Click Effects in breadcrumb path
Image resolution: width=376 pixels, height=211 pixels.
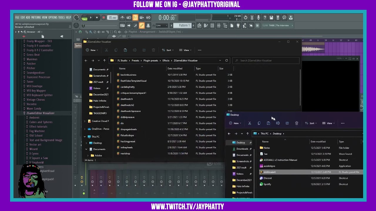(166, 60)
